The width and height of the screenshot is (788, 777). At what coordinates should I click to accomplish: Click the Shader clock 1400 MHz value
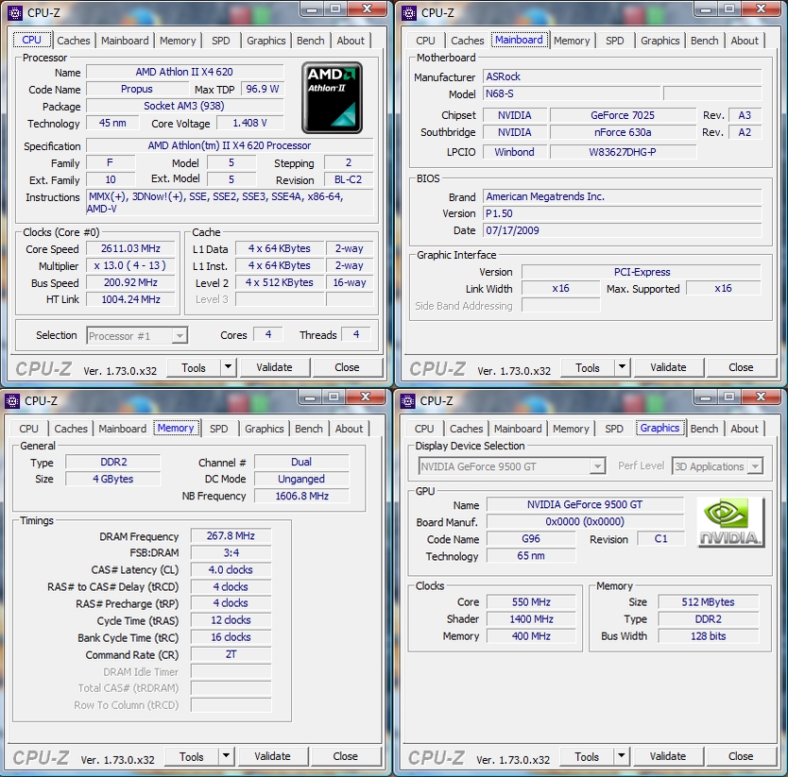531,619
